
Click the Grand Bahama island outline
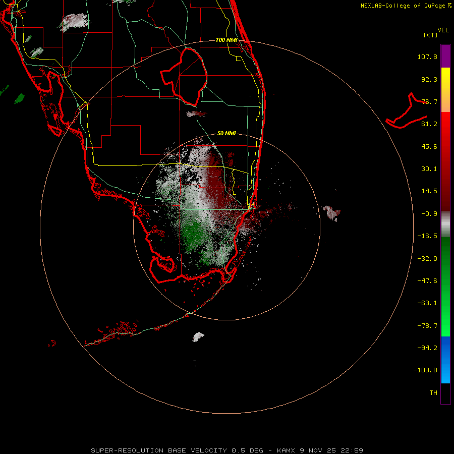[407, 111]
